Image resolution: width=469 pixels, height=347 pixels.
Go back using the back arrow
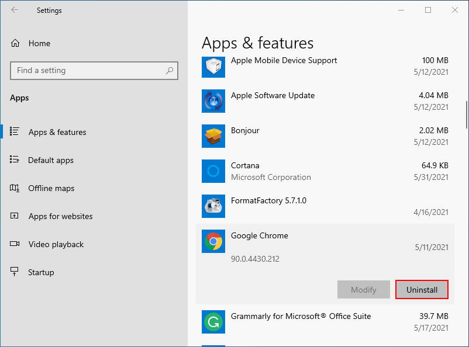point(15,11)
